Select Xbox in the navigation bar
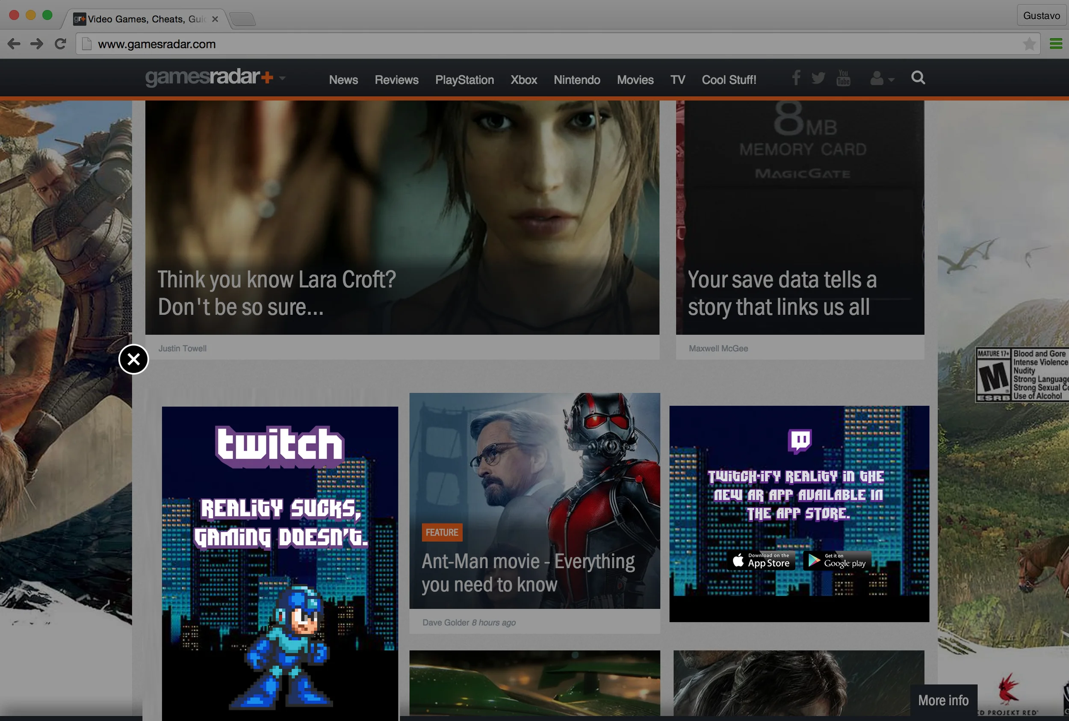 [x=524, y=80]
